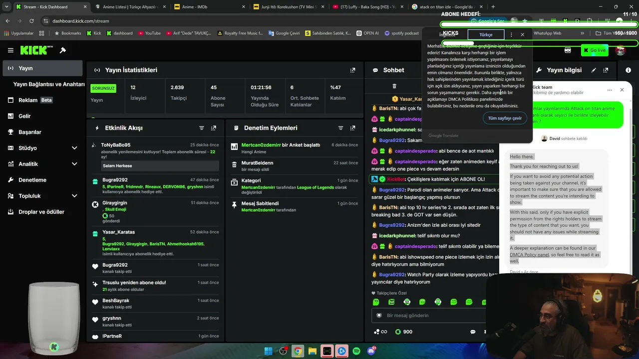This screenshot has height=359, width=639.
Task: Click the info circle icon beside Yayın bilgisi
Action: [629, 70]
